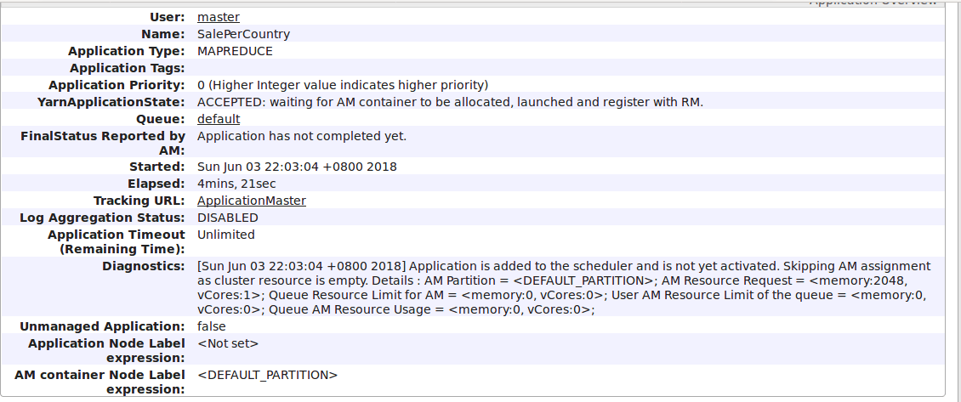
Task: Click the "<Not set>" node label value
Action: coord(227,343)
